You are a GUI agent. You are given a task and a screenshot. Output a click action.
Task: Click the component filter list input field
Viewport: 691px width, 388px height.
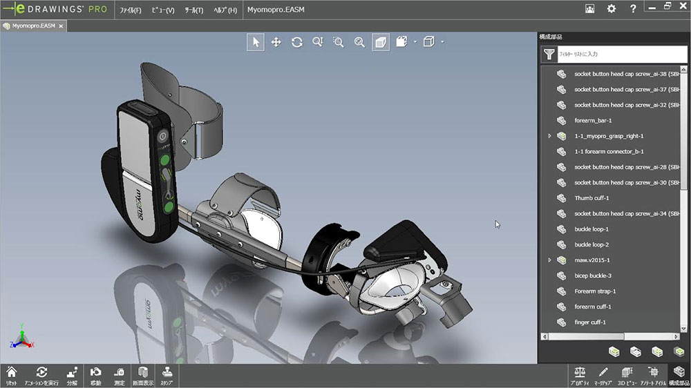[x=615, y=54]
